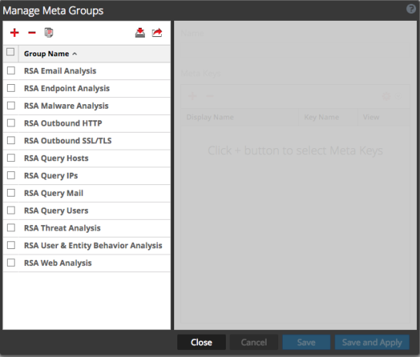Click the Display Name column header
Screen dimensions: 420x357
coord(240,117)
